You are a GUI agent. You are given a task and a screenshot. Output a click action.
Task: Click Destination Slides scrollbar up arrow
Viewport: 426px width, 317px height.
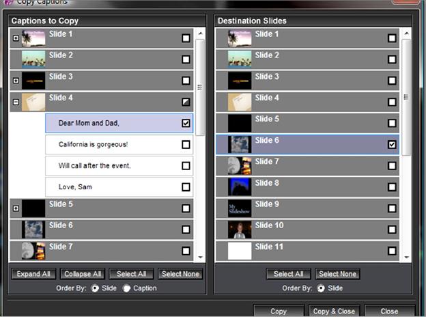[x=406, y=33]
